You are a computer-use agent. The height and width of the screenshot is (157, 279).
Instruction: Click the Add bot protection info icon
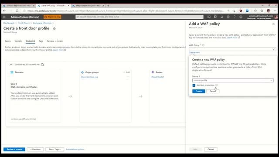[x=217, y=85]
